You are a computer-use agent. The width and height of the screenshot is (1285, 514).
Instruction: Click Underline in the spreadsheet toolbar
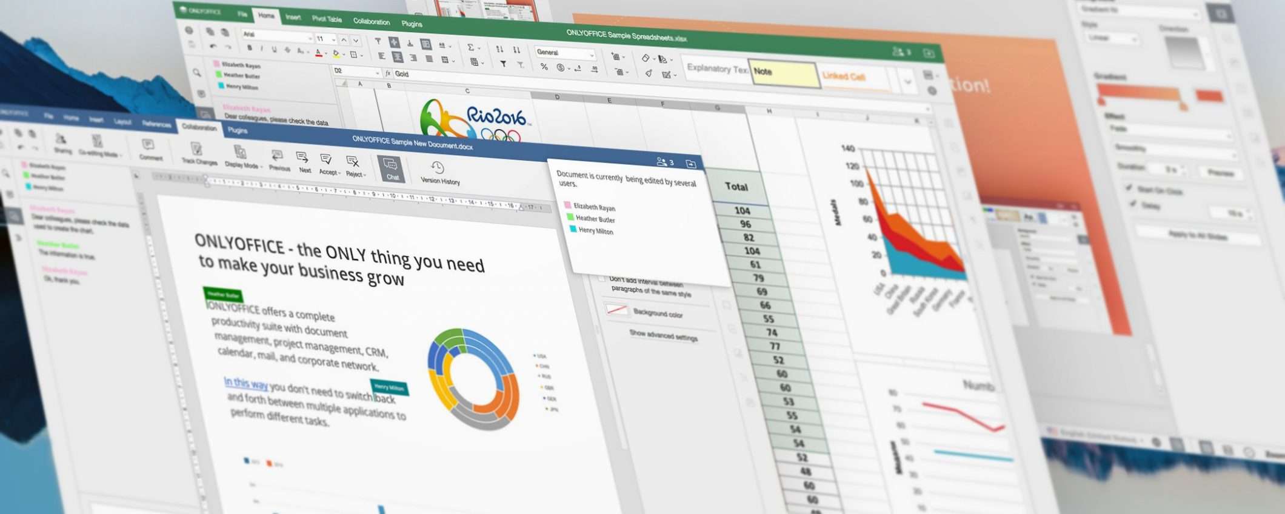[274, 50]
